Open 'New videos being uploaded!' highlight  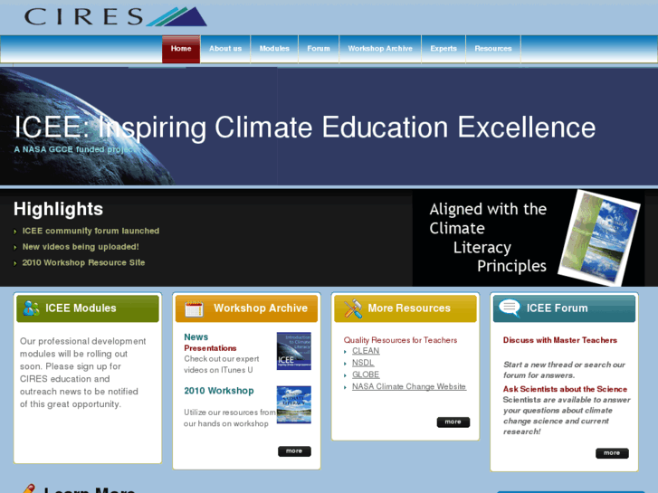point(81,247)
